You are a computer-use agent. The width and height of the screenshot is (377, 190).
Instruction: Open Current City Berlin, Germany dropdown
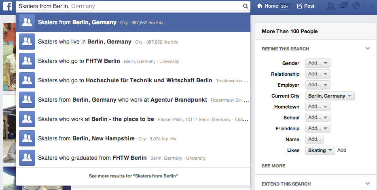click(x=330, y=96)
